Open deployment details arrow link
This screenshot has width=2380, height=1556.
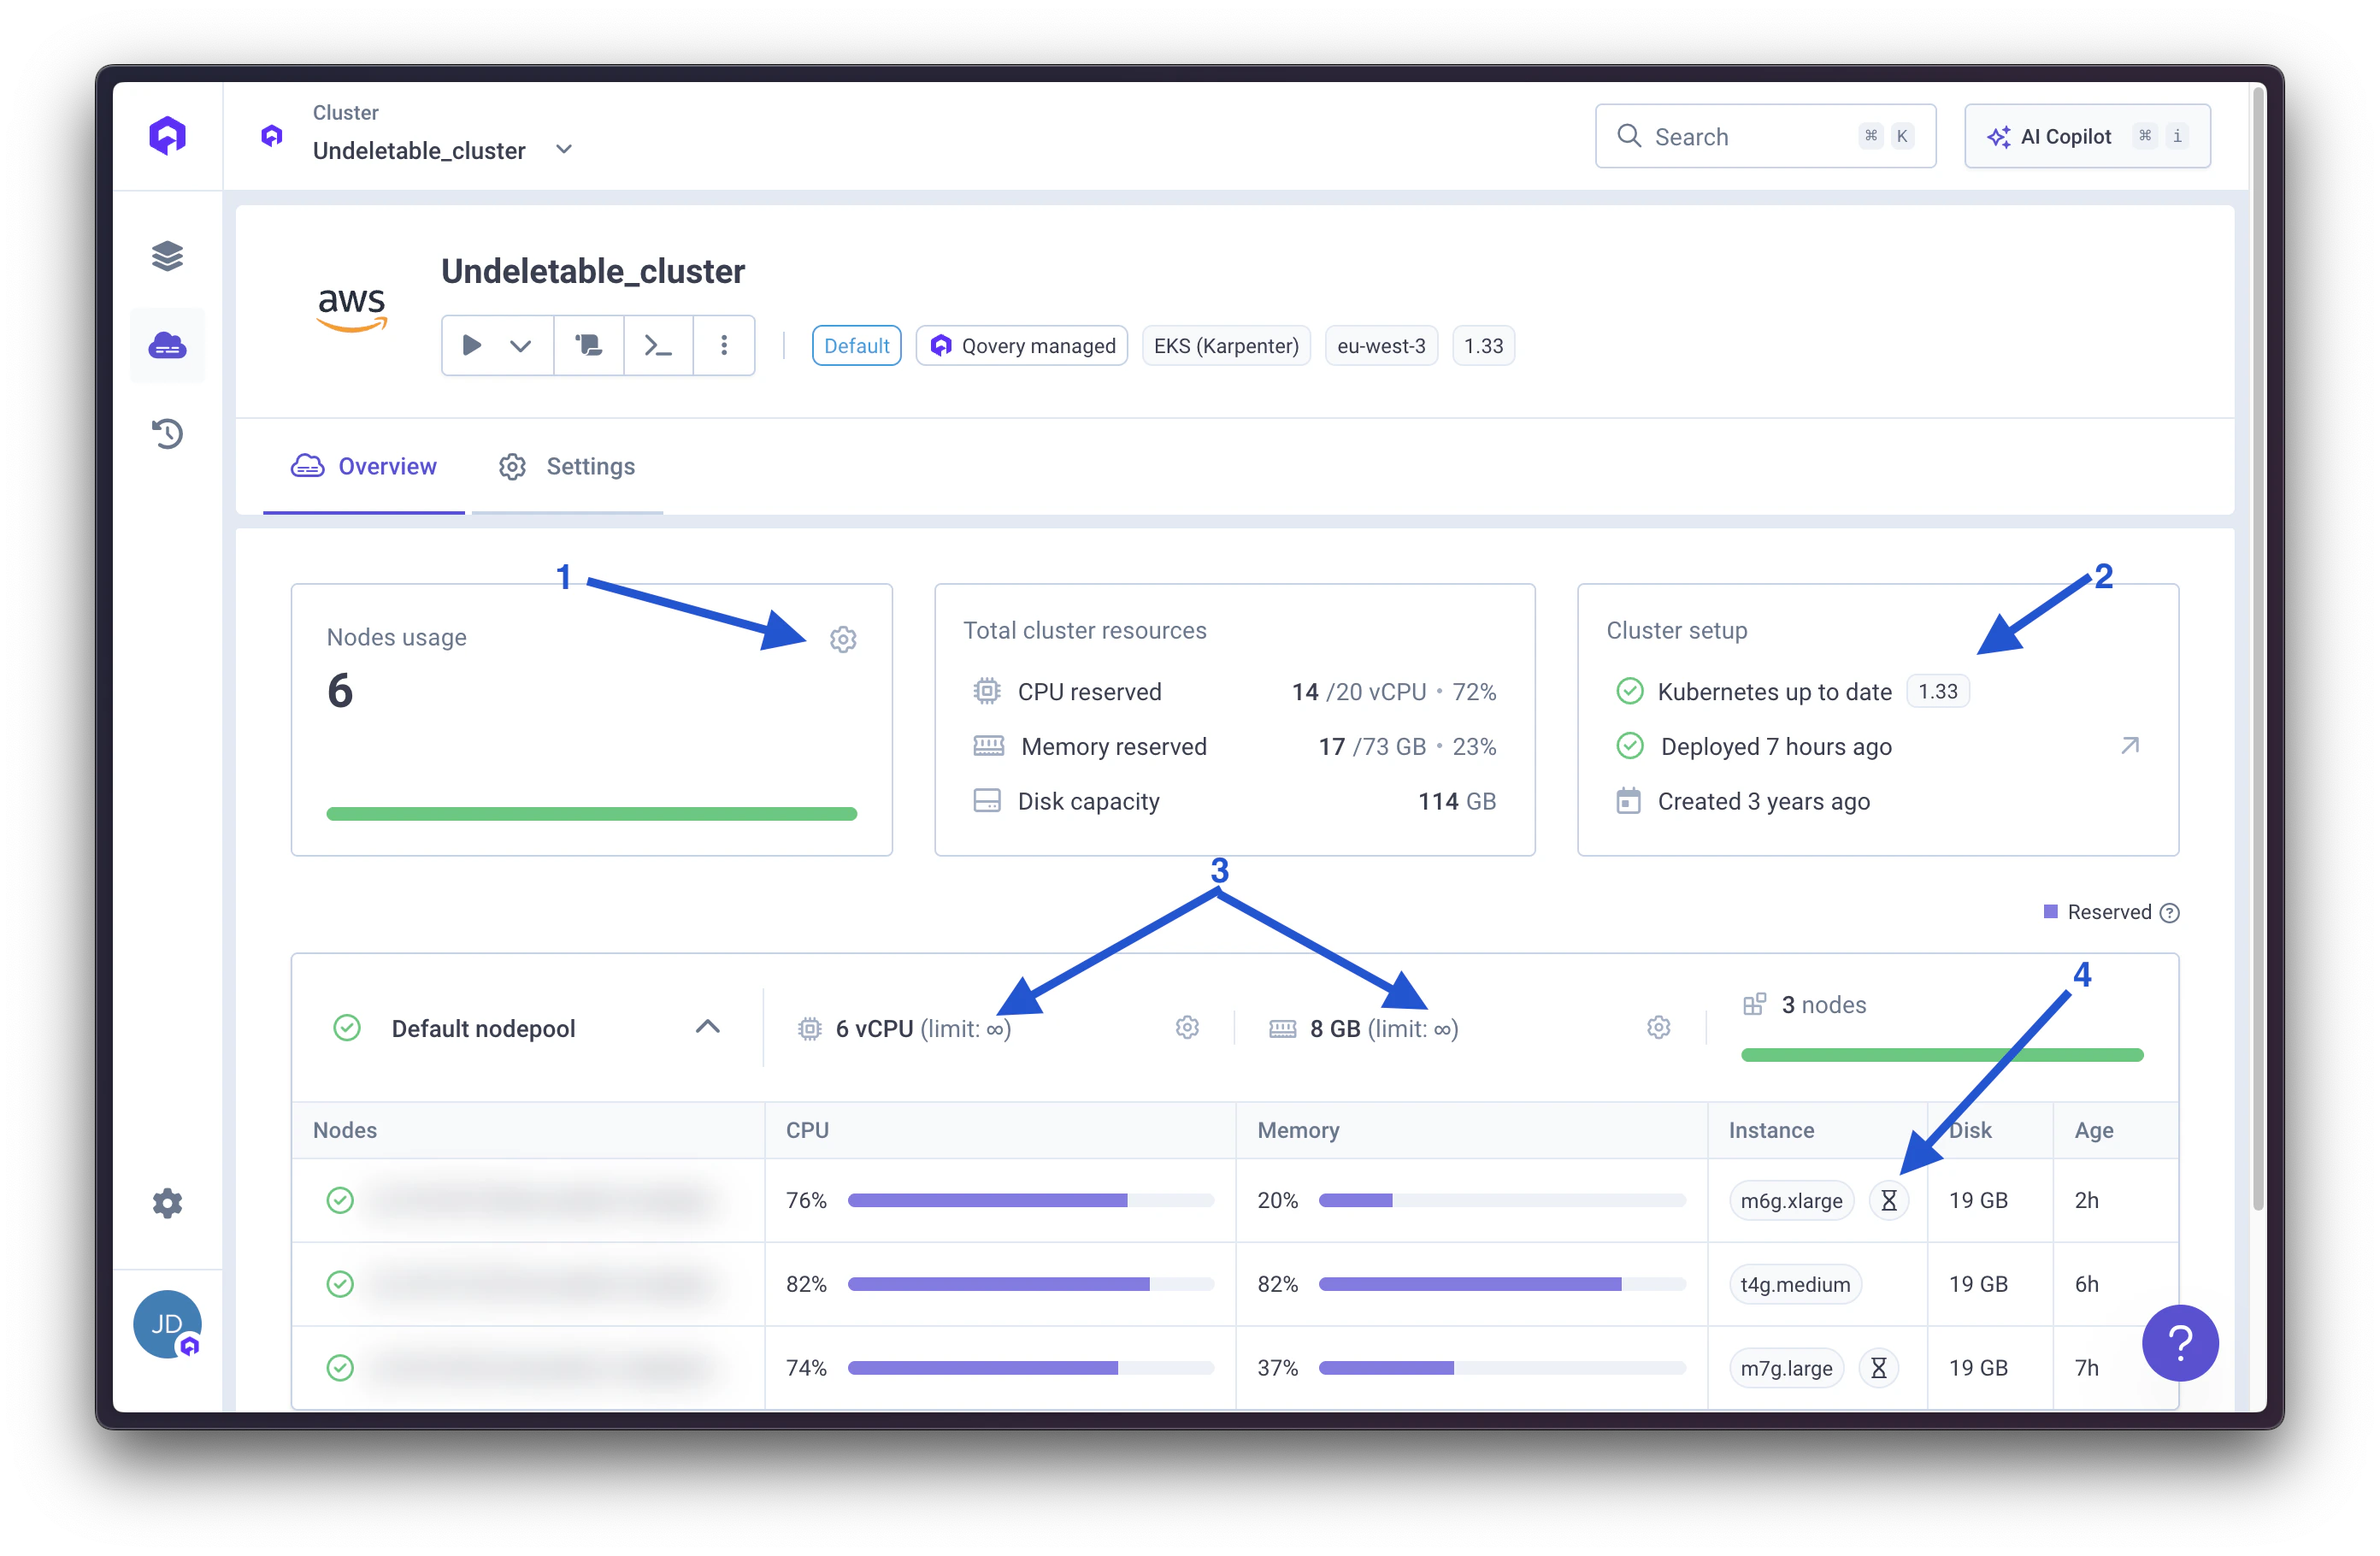pos(2129,746)
